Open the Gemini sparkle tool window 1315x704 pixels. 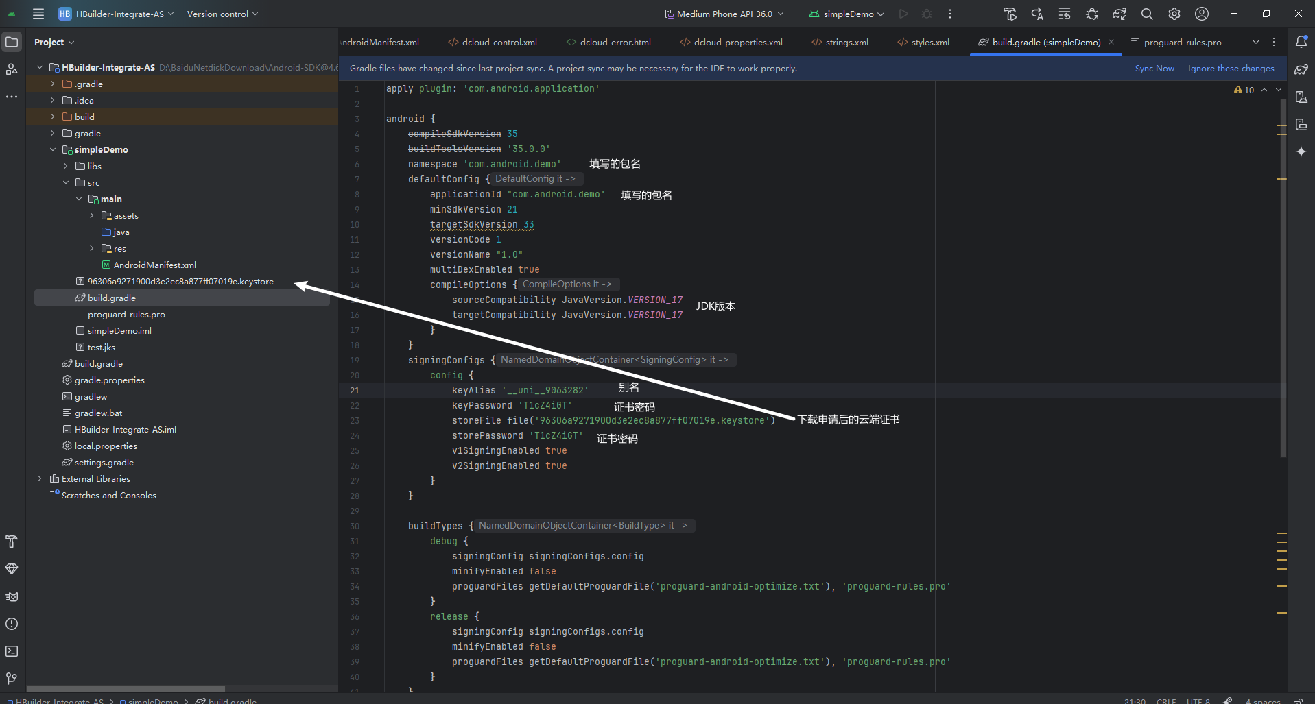pos(1301,151)
